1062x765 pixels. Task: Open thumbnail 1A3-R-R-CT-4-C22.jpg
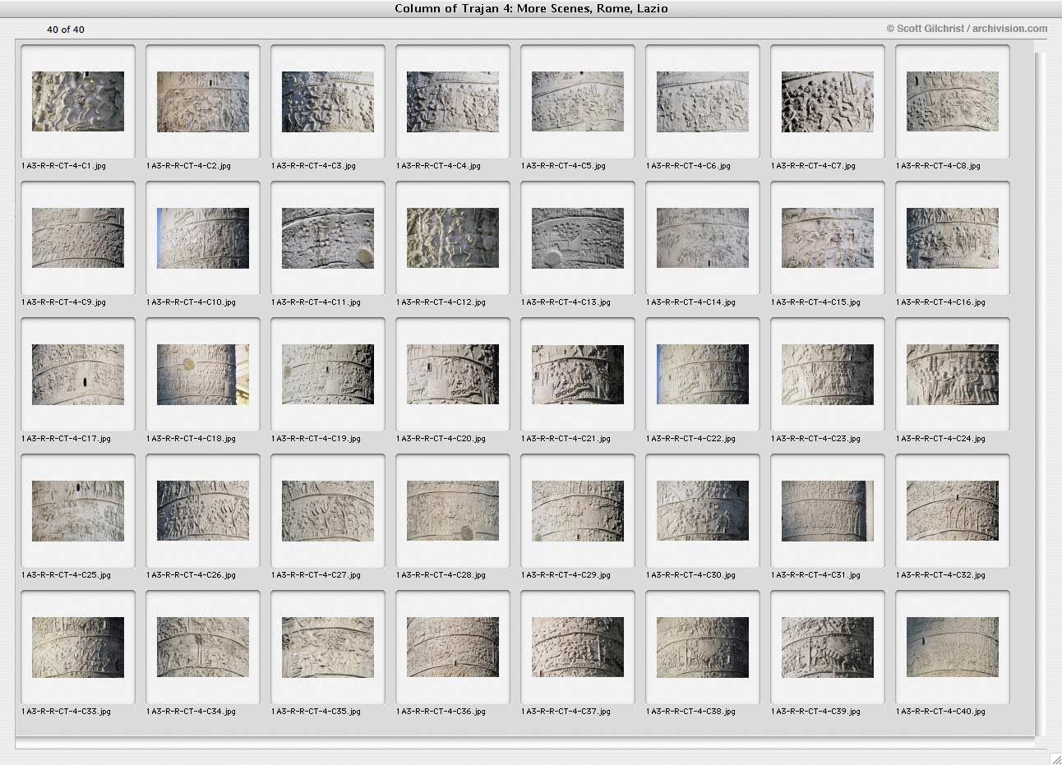tap(703, 374)
